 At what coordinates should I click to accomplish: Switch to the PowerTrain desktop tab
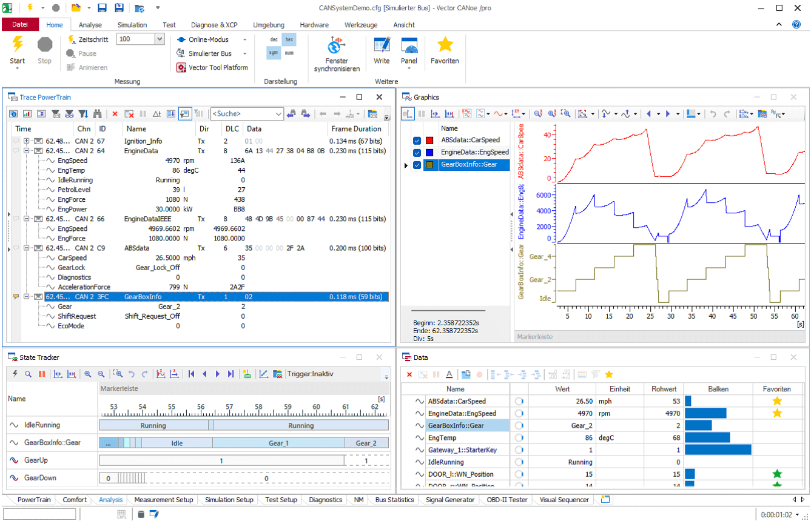click(x=34, y=500)
